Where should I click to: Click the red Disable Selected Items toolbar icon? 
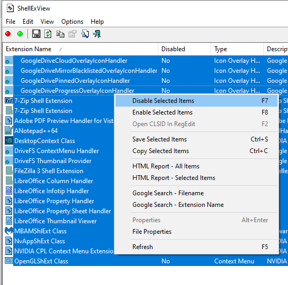point(8,34)
